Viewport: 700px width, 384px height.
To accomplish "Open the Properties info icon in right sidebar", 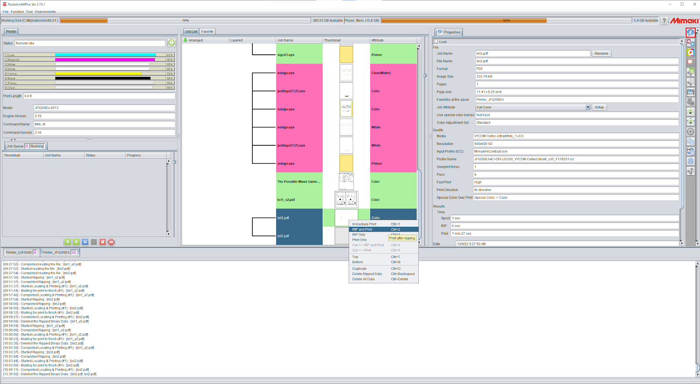I will tap(690, 32).
